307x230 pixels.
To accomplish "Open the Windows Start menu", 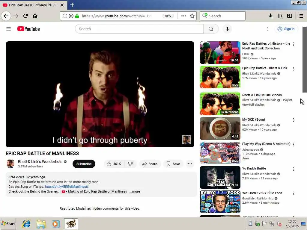I will point(8,223).
